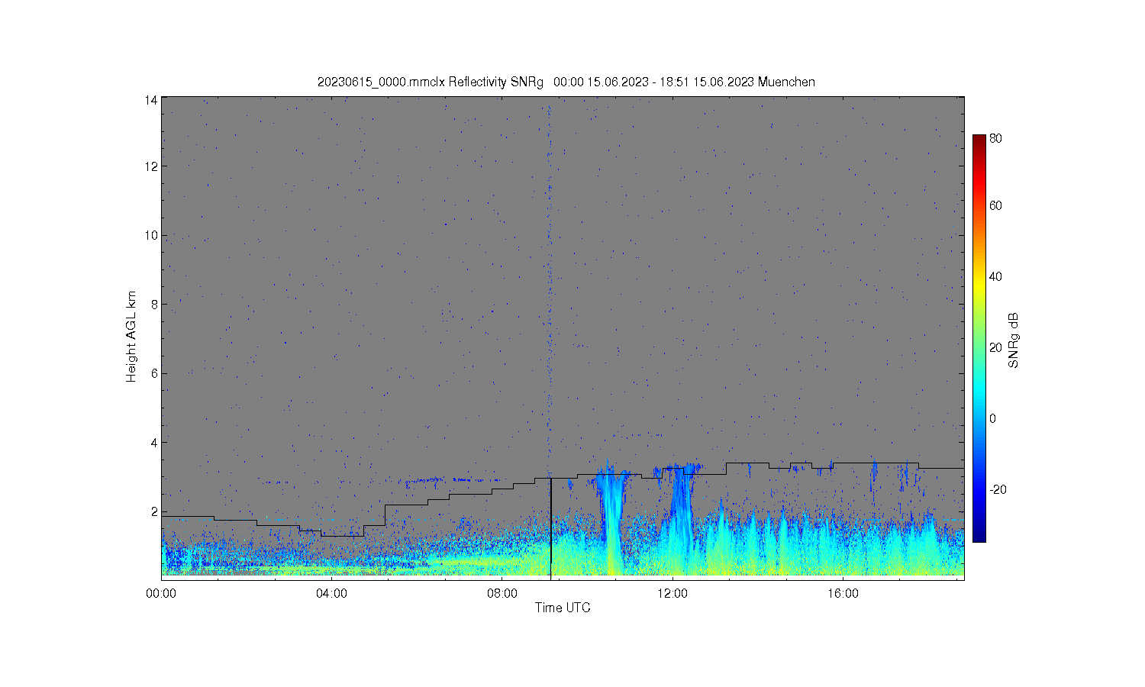
Task: Click the 'Time UTC' axis label
Action: [x=563, y=608]
